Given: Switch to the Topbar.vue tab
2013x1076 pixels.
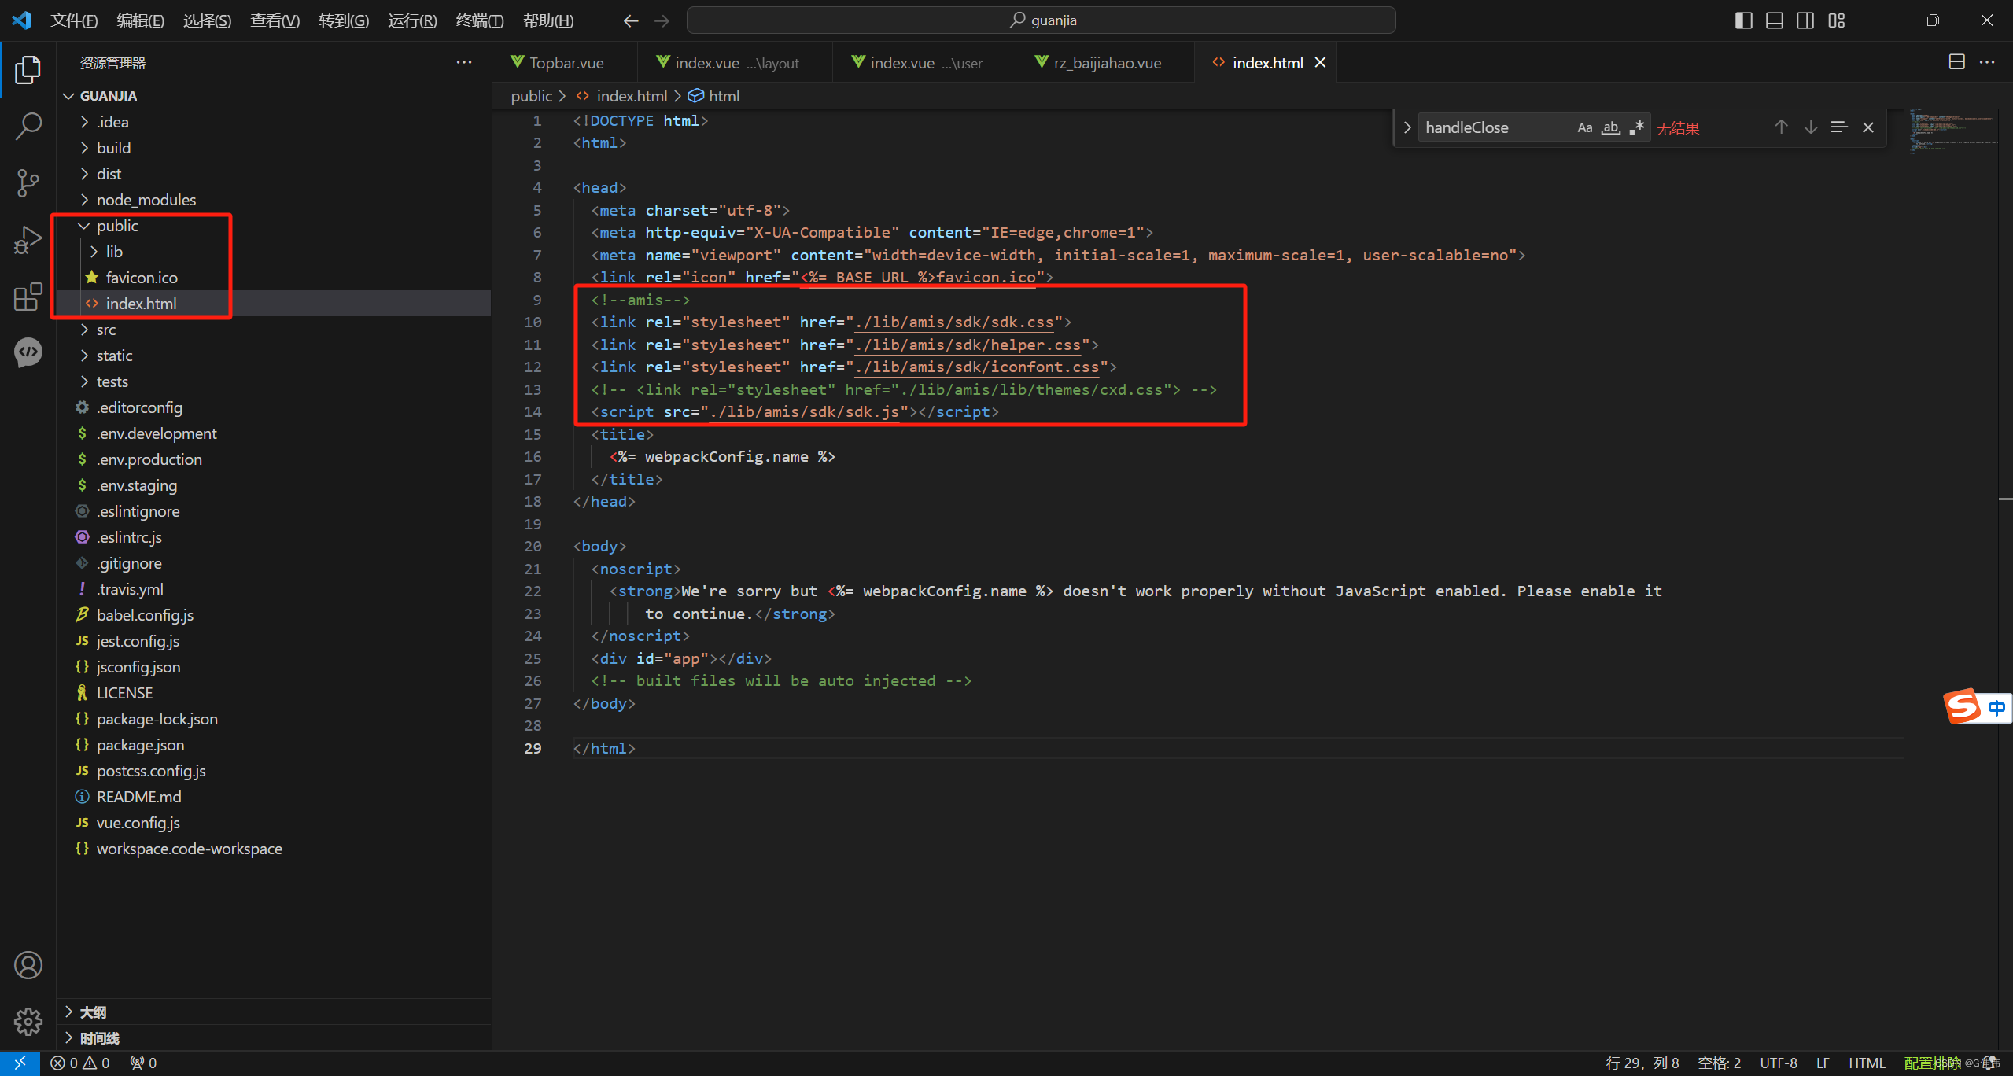Looking at the screenshot, I should coord(566,63).
